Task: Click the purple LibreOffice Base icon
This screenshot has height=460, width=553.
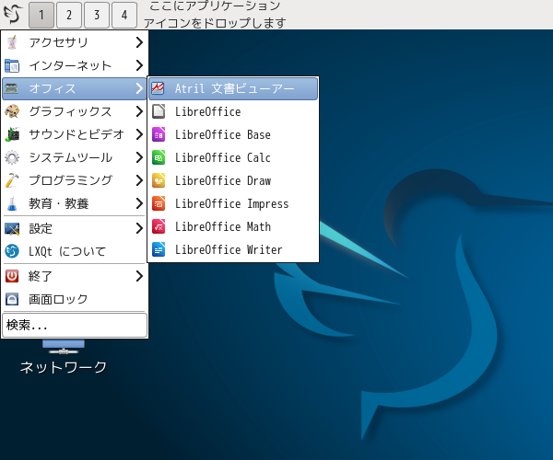Action: tap(159, 134)
